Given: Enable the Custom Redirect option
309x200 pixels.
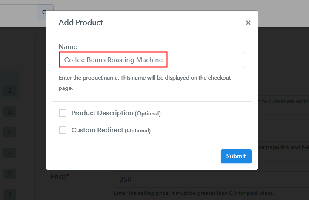Looking at the screenshot, I should click(x=63, y=130).
